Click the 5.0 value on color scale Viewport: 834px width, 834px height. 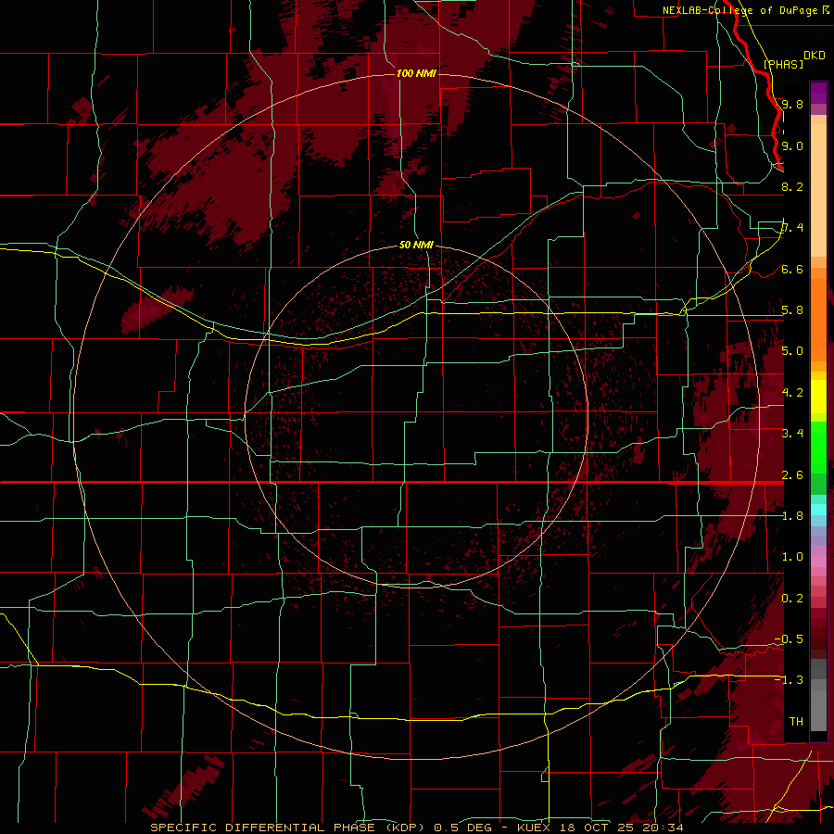pos(792,351)
